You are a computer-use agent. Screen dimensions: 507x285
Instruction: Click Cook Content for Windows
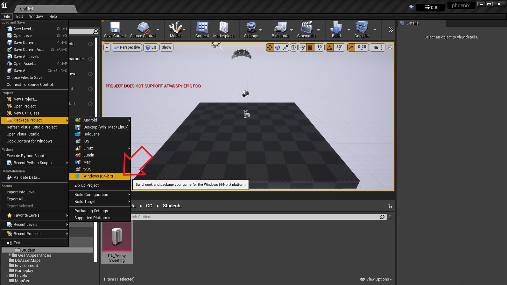pos(35,141)
